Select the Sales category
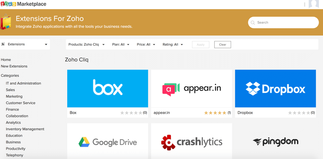The image size is (323, 159). (10, 90)
